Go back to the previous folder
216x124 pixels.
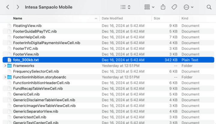coord(8,7)
